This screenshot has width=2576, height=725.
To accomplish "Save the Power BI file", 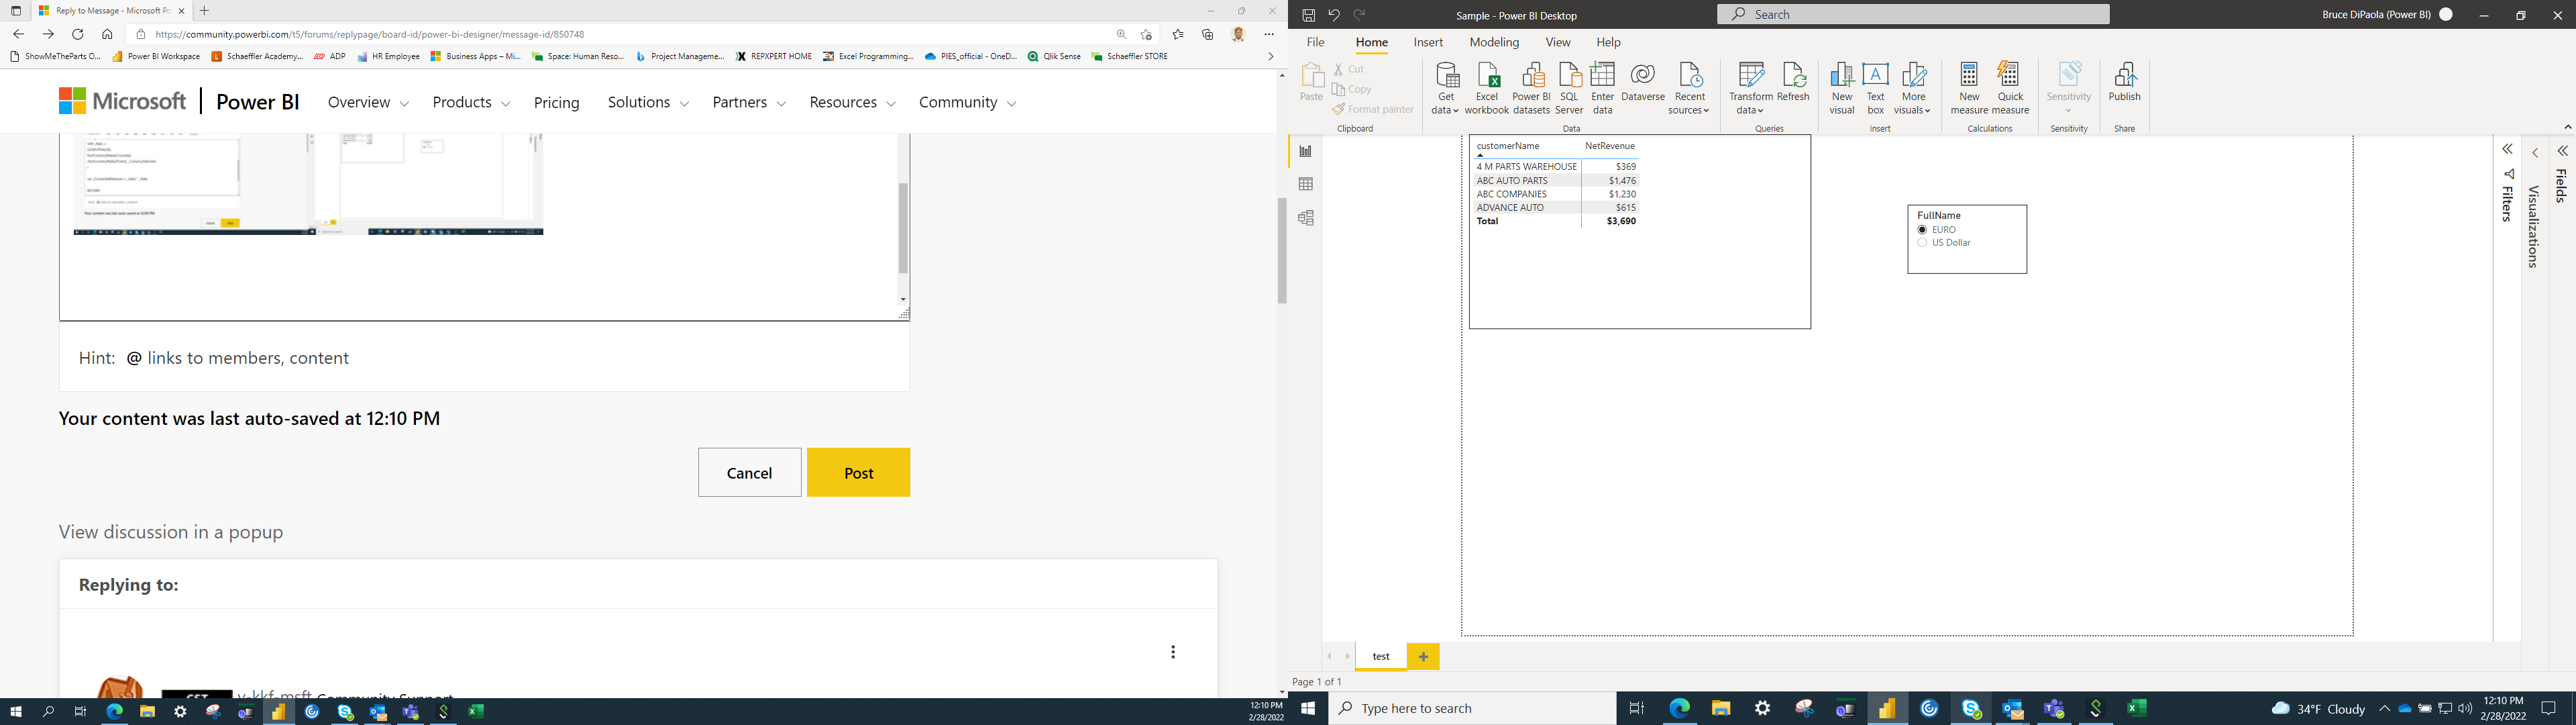I will click(x=1308, y=15).
